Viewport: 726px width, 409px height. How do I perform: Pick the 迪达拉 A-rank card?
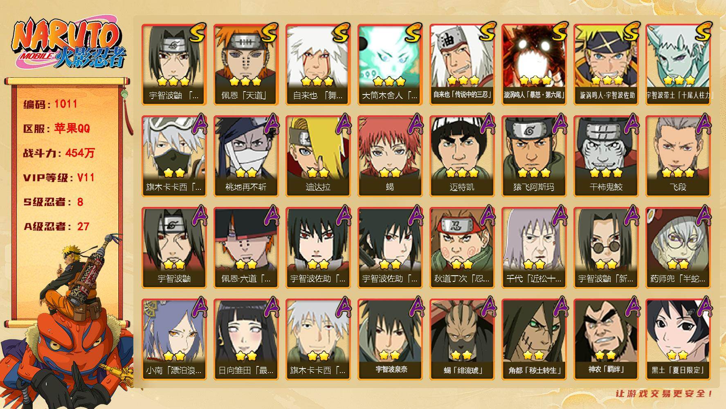pyautogui.click(x=318, y=156)
